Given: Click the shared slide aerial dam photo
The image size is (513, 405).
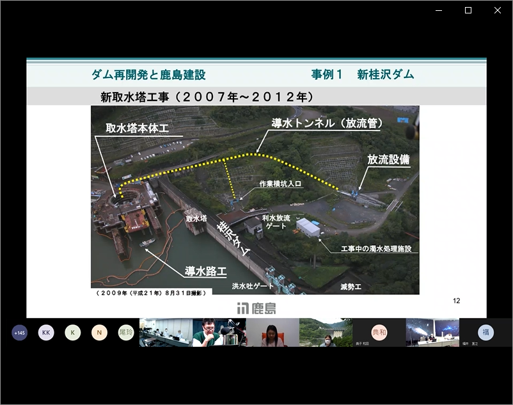Looking at the screenshot, I should [255, 200].
